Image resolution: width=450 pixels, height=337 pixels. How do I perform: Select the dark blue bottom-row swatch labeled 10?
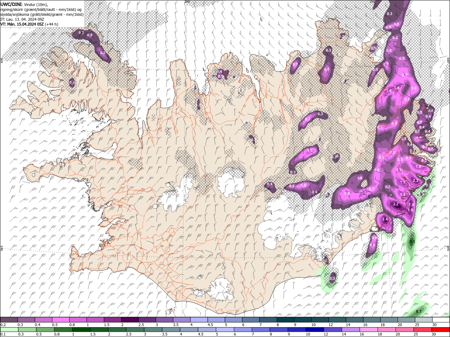point(314,330)
